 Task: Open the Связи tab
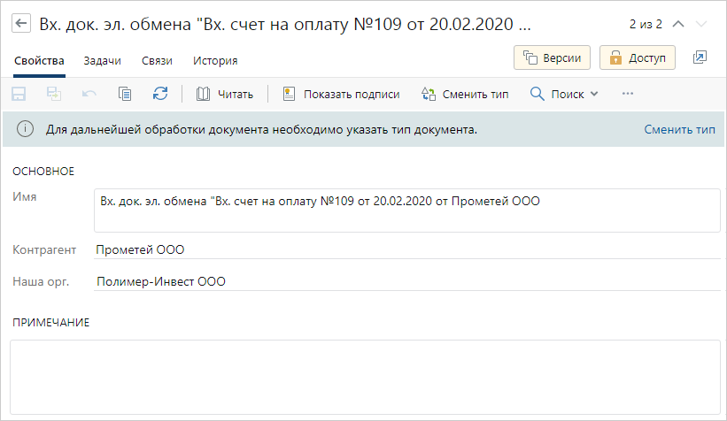(x=157, y=61)
